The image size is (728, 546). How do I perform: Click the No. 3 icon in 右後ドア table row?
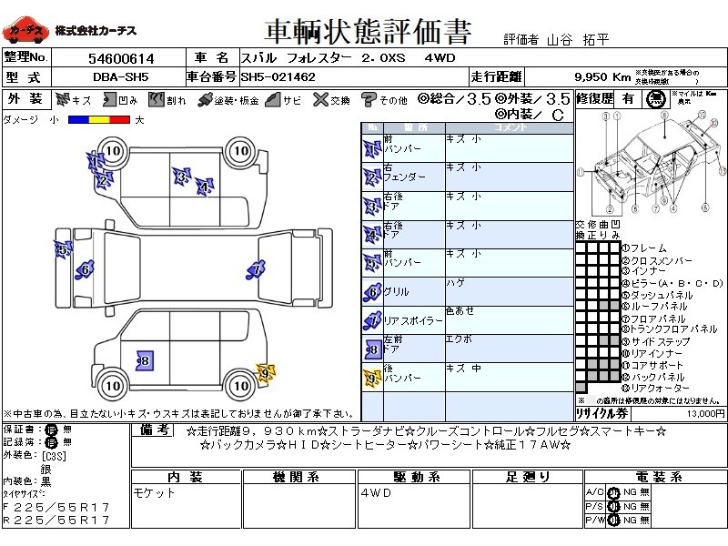coord(372,207)
